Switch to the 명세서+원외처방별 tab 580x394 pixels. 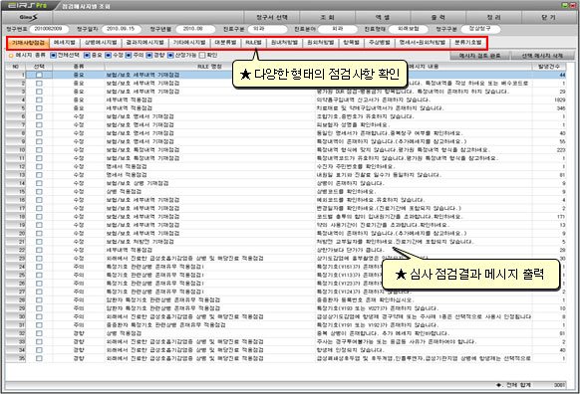pos(423,43)
